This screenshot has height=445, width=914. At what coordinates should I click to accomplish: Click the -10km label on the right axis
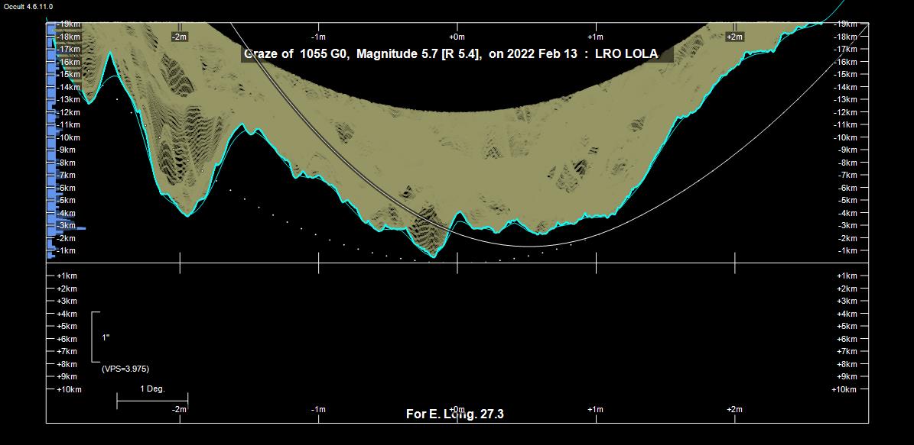845,137
